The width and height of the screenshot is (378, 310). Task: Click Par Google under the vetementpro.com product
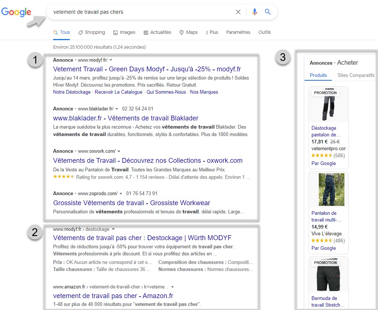pos(323,163)
